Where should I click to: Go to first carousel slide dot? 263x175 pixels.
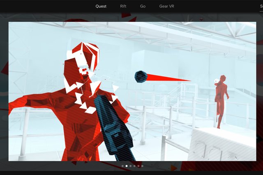tap(122, 166)
